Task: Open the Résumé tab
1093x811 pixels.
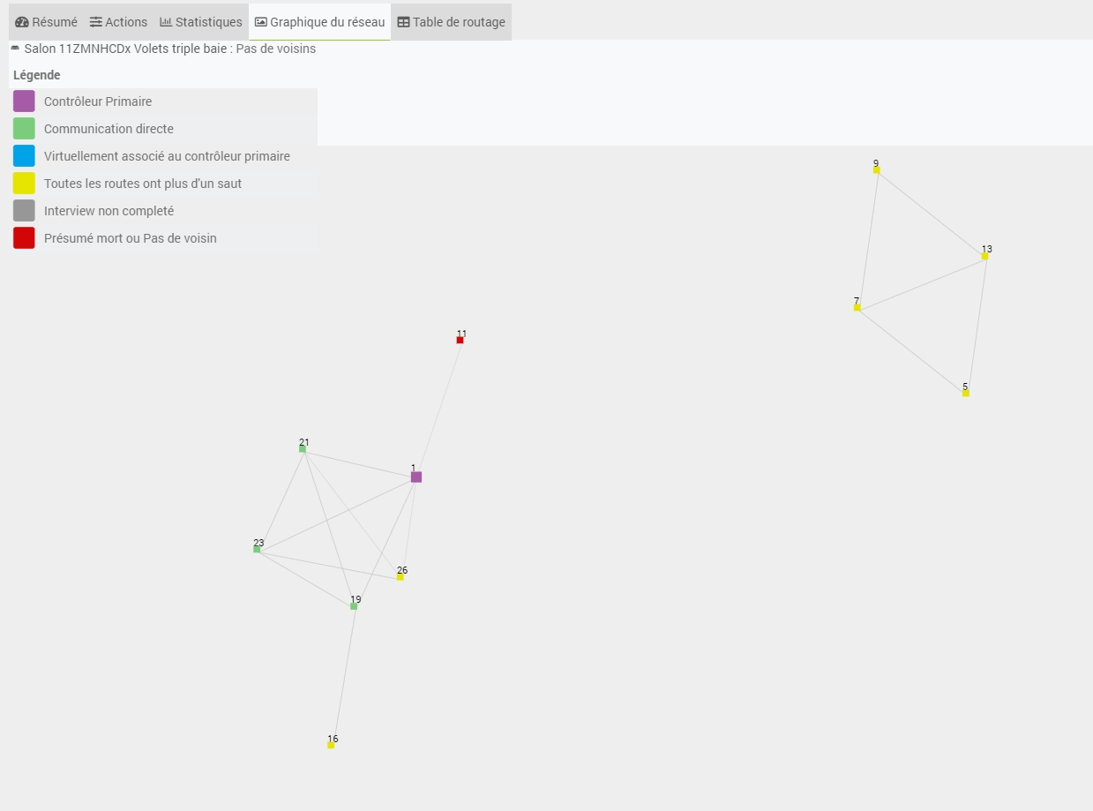Action: point(46,22)
